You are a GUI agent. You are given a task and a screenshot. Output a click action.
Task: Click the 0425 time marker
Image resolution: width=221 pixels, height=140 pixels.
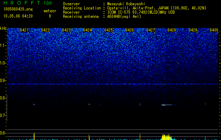[109, 30]
